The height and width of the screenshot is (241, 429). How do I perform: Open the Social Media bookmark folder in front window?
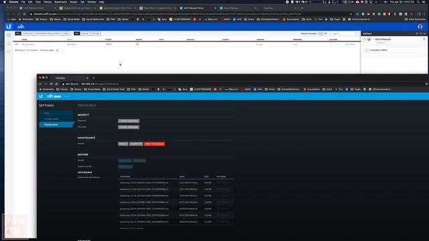93,89
